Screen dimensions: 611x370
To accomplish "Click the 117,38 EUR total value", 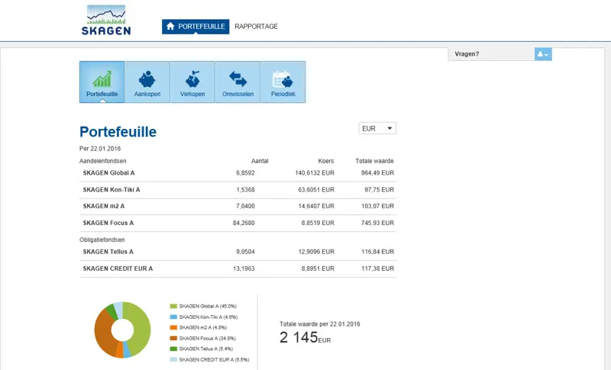I will 377,269.
